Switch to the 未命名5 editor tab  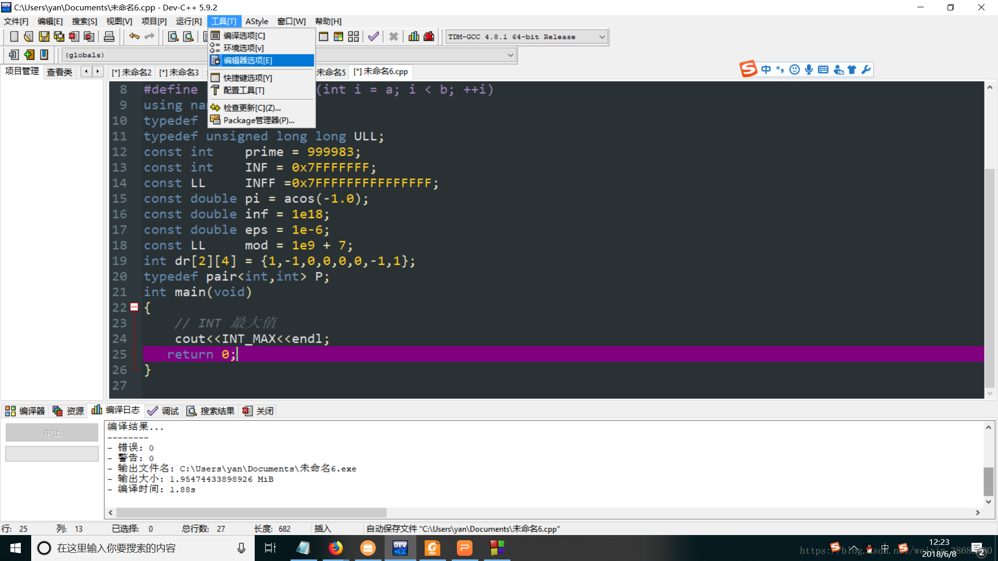[331, 72]
